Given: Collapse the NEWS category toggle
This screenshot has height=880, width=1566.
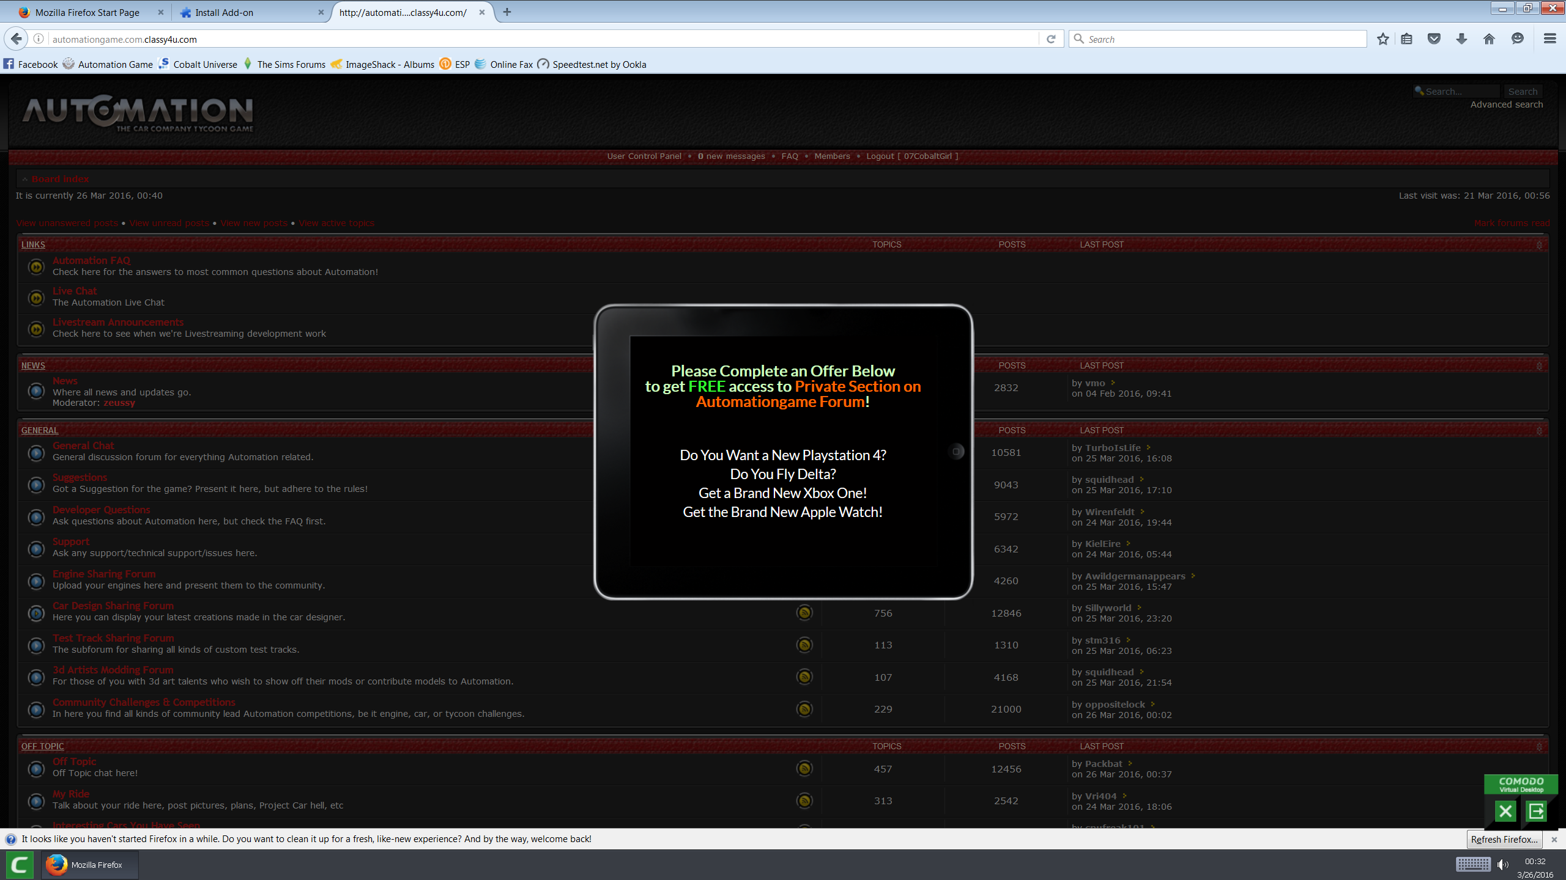Looking at the screenshot, I should tap(1540, 366).
